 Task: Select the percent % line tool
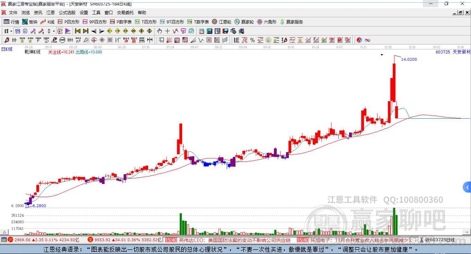pos(253,40)
